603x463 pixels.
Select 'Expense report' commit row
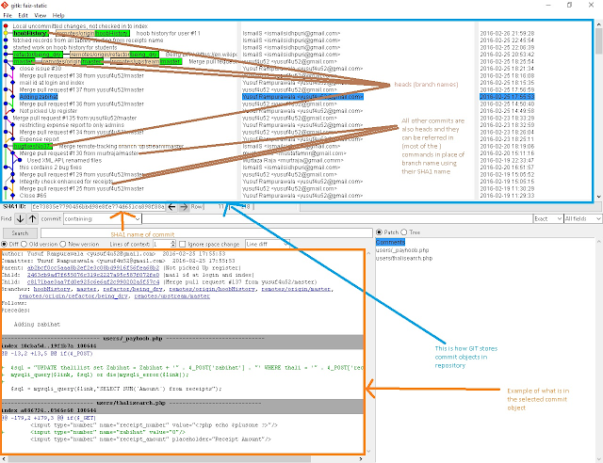click(40, 139)
